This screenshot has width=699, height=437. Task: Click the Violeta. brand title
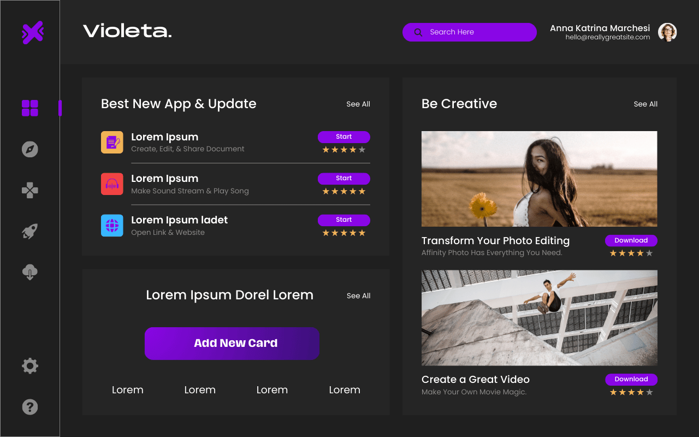pyautogui.click(x=127, y=31)
